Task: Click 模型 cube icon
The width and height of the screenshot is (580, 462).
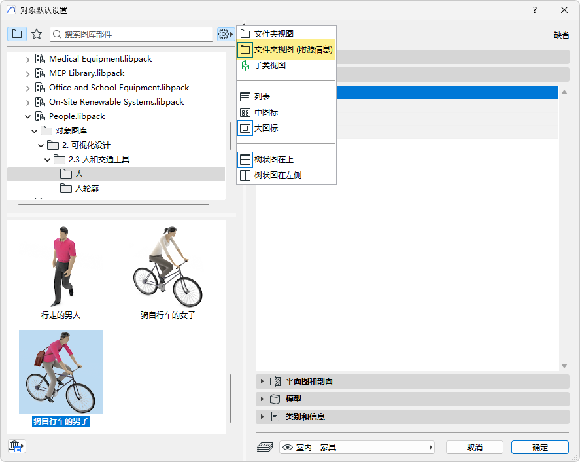Action: coord(275,399)
